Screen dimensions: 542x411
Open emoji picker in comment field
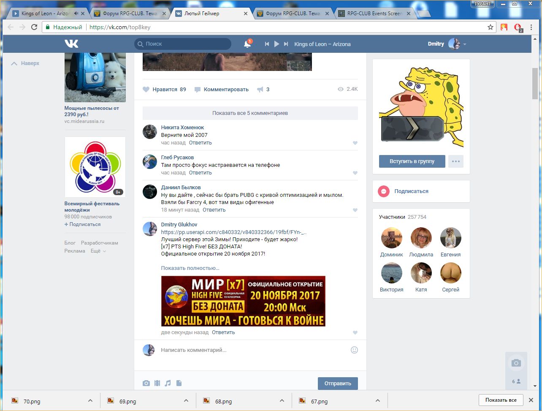(x=354, y=350)
